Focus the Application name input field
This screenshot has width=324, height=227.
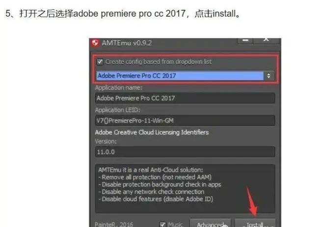185,98
